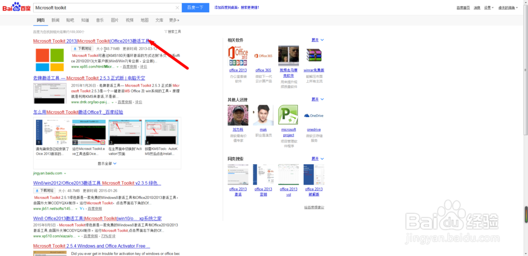Viewport: 528px width, 256px height.
Task: Open the dropdown arrow beside www.xp85.com URL
Action: [x=117, y=67]
